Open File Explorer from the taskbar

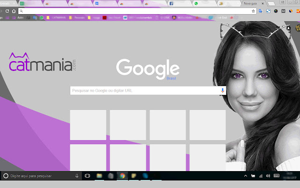tap(99, 176)
